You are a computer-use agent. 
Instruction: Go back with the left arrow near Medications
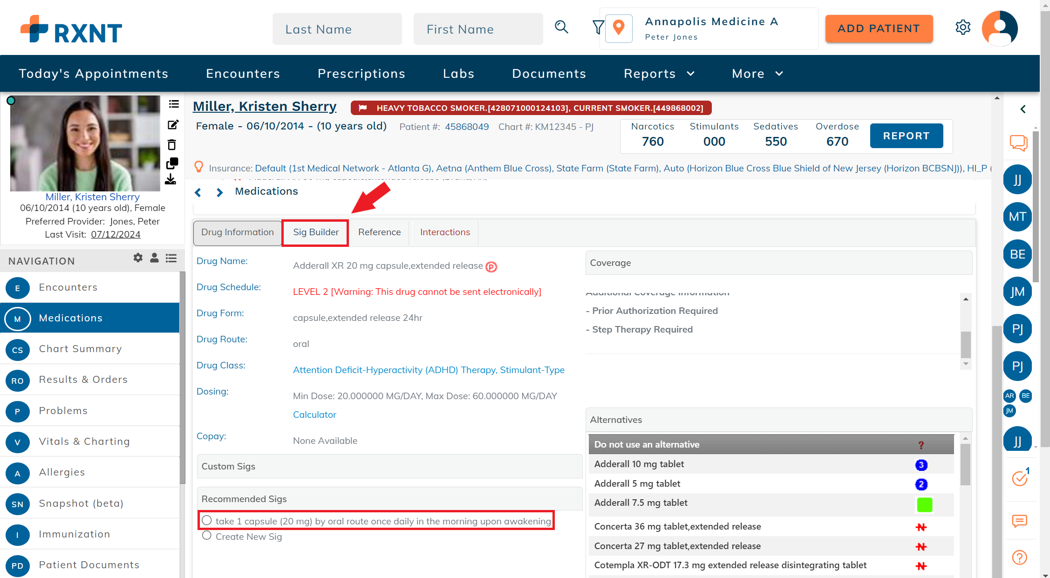click(198, 192)
